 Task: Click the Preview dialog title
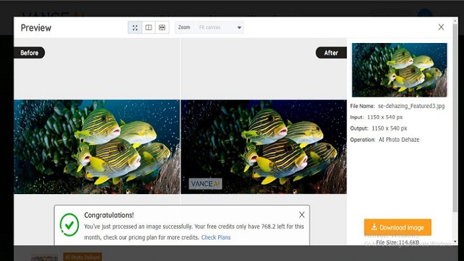click(36, 28)
